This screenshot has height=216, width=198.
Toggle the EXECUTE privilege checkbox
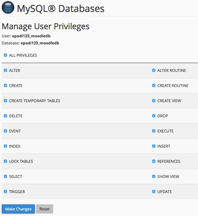tap(154, 131)
